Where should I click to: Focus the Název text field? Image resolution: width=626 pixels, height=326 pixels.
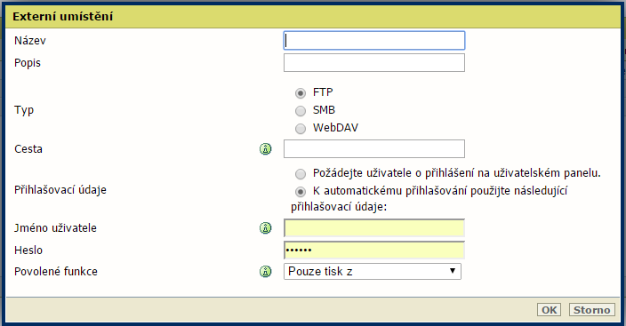coord(374,40)
